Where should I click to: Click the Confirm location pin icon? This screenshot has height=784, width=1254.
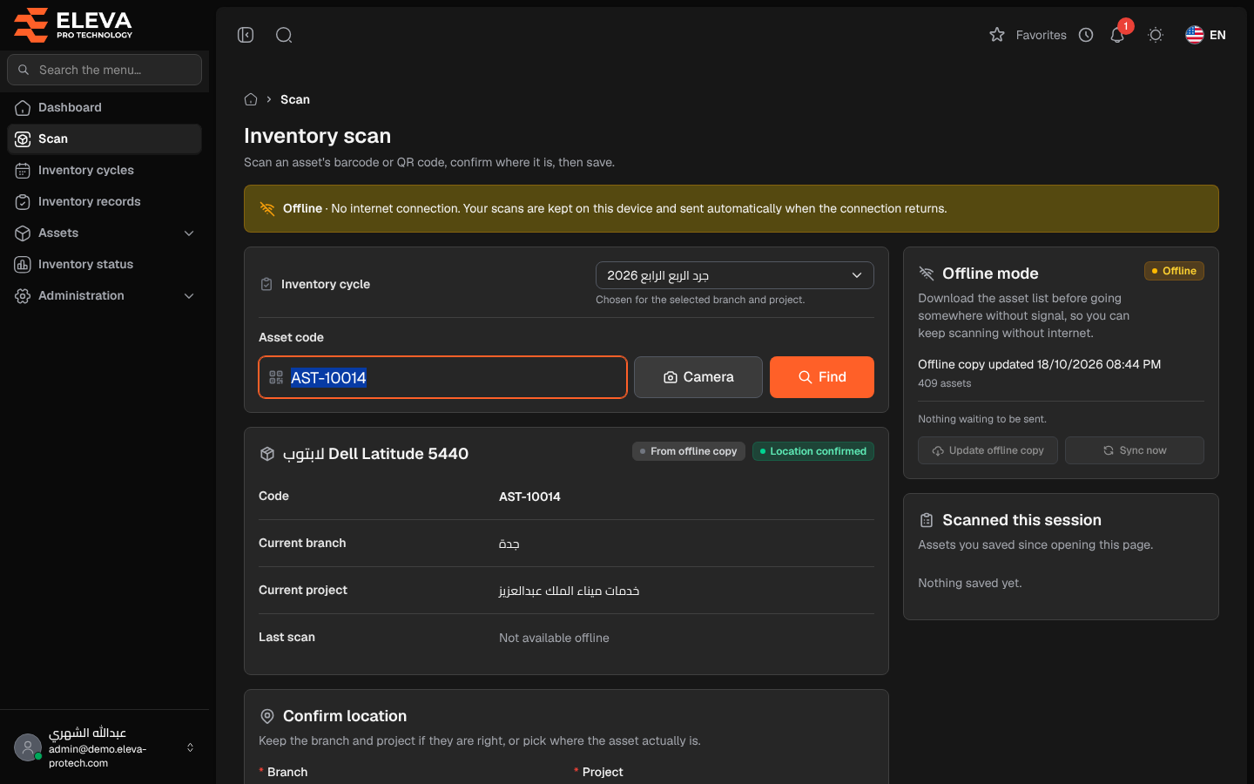267,716
